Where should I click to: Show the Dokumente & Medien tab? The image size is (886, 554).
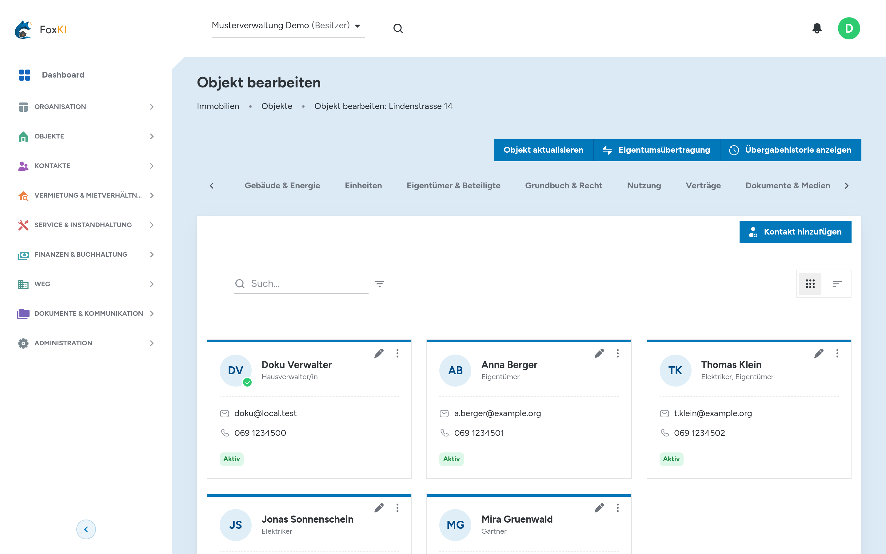pos(788,186)
